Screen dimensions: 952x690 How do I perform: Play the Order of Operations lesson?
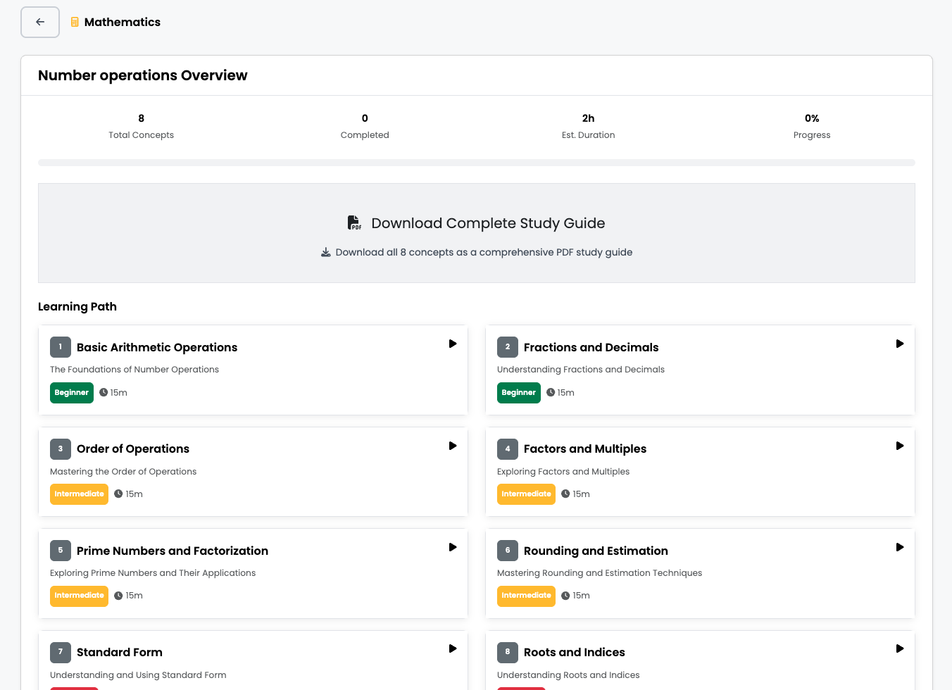(452, 446)
